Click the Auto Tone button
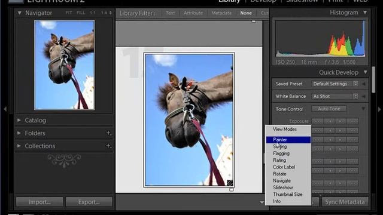383x215 pixels. [x=329, y=109]
